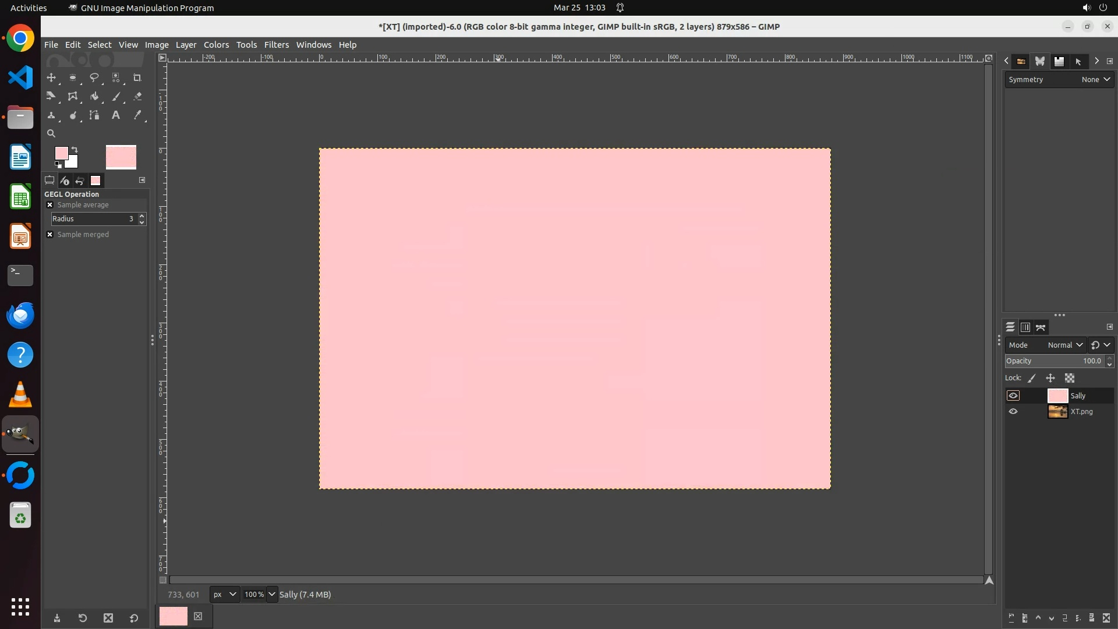
Task: Select the Eraser tool
Action: pos(137,97)
